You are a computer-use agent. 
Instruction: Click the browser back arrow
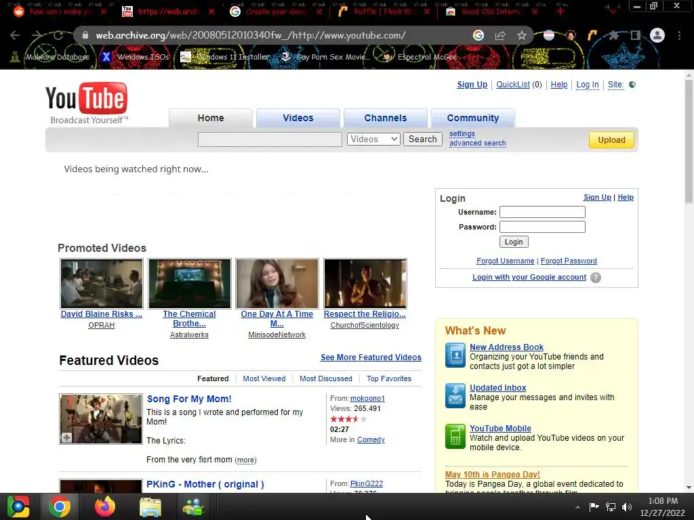15,35
